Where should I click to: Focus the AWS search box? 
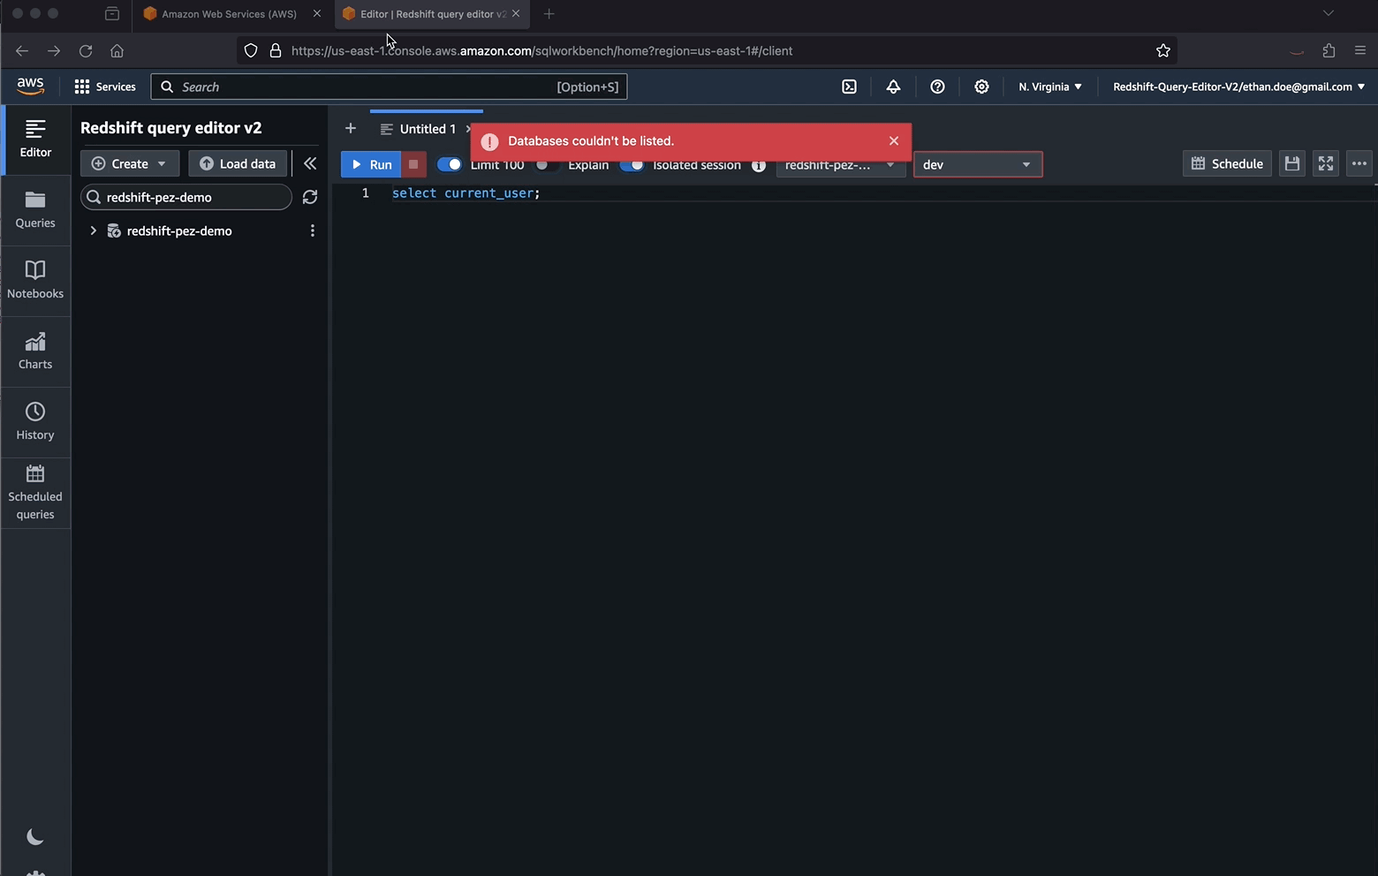tap(389, 87)
